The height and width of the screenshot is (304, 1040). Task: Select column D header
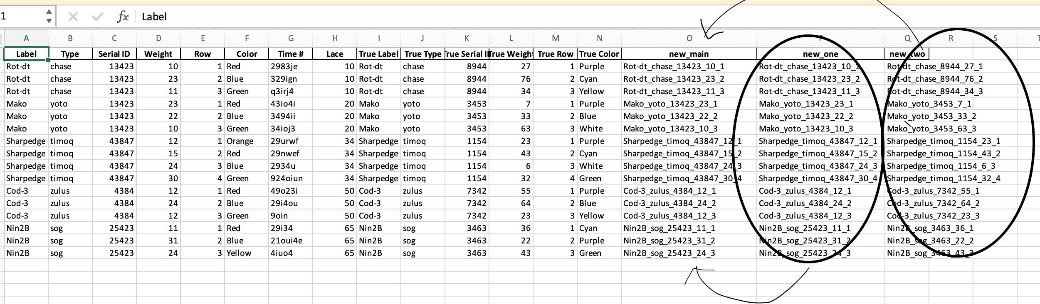[158, 38]
